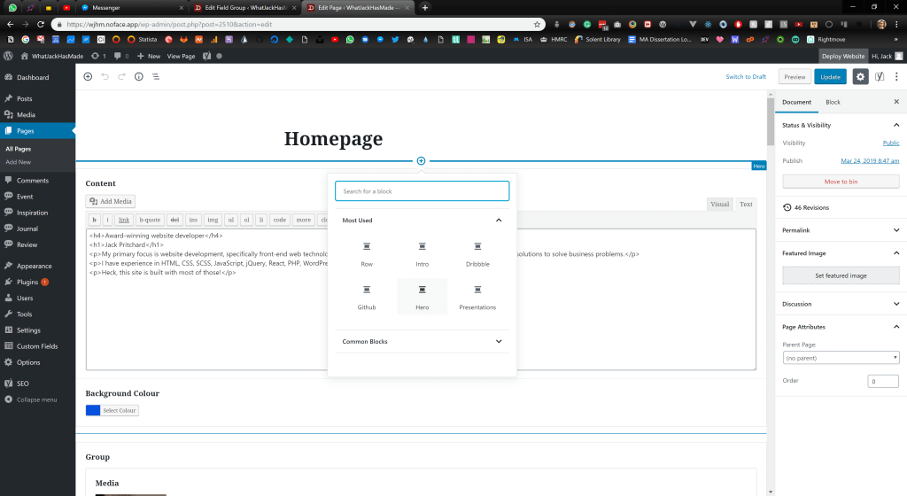Open the Parent Page dropdown
This screenshot has width=907, height=496.
point(841,358)
